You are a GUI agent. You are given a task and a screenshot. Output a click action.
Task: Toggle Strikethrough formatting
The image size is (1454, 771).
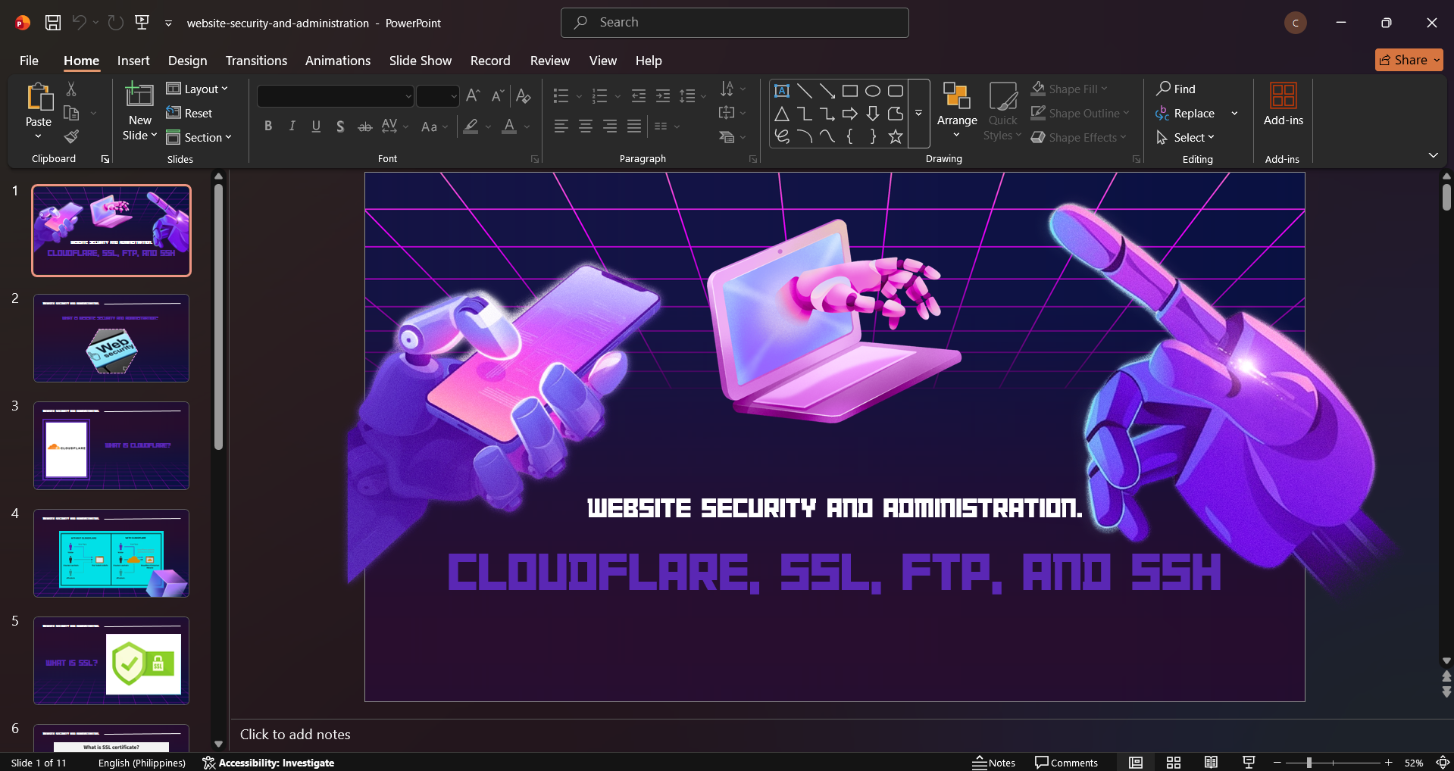click(365, 126)
